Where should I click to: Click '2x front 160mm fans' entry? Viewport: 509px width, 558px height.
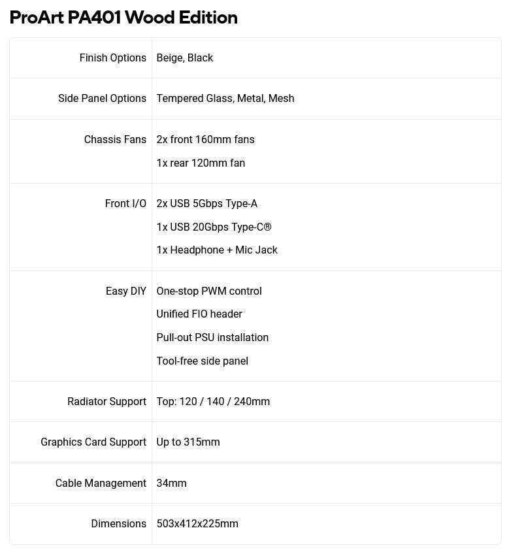point(205,140)
